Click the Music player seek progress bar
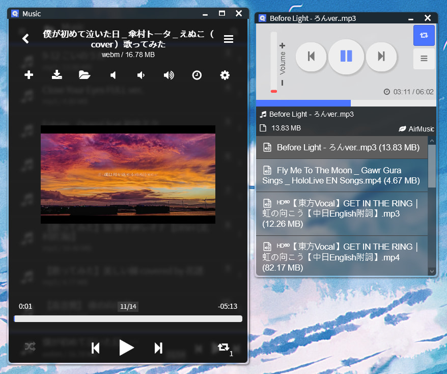The height and width of the screenshot is (374, 447). (x=128, y=319)
